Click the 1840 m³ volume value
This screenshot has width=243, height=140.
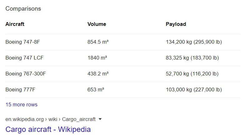(x=97, y=58)
